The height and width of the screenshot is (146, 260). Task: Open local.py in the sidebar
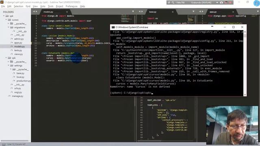pos(20,77)
